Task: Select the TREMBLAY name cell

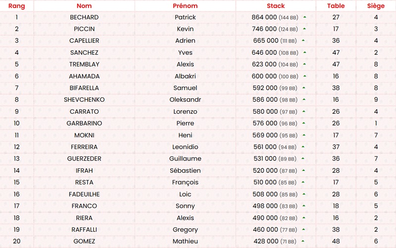Action: 84,65
